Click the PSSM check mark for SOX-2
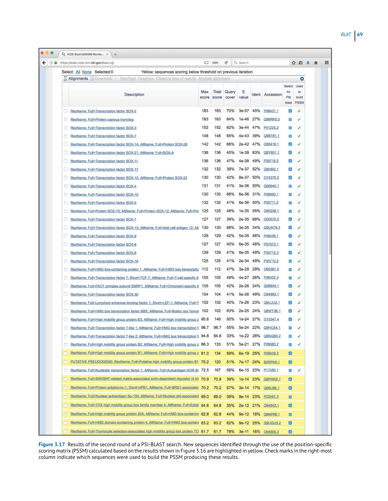This screenshot has height=501, width=388. [x=299, y=111]
